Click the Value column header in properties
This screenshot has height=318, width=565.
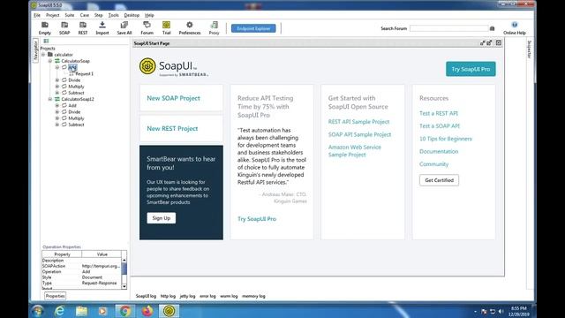tap(102, 254)
